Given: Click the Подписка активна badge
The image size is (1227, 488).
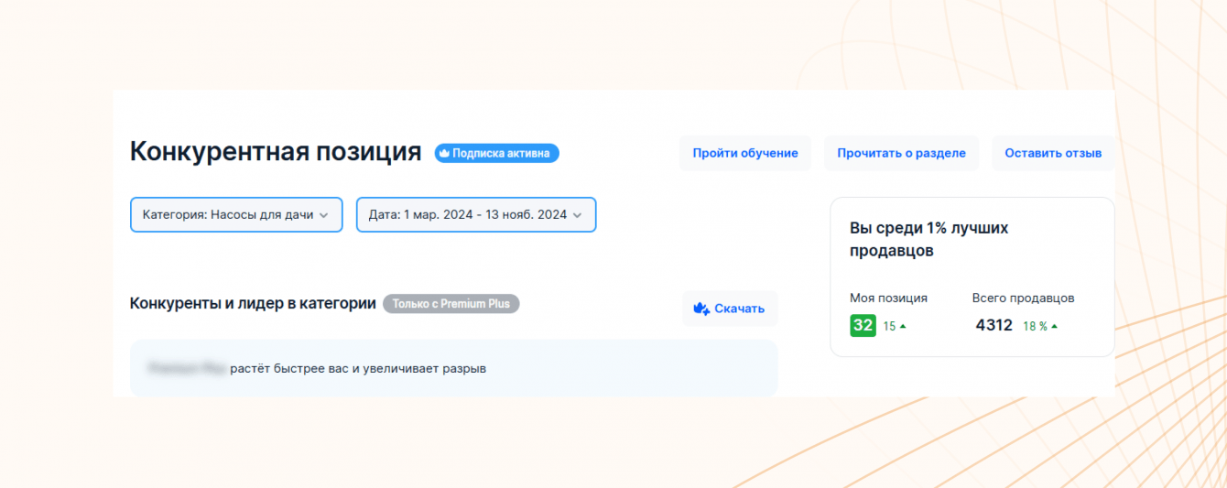Looking at the screenshot, I should (x=496, y=153).
